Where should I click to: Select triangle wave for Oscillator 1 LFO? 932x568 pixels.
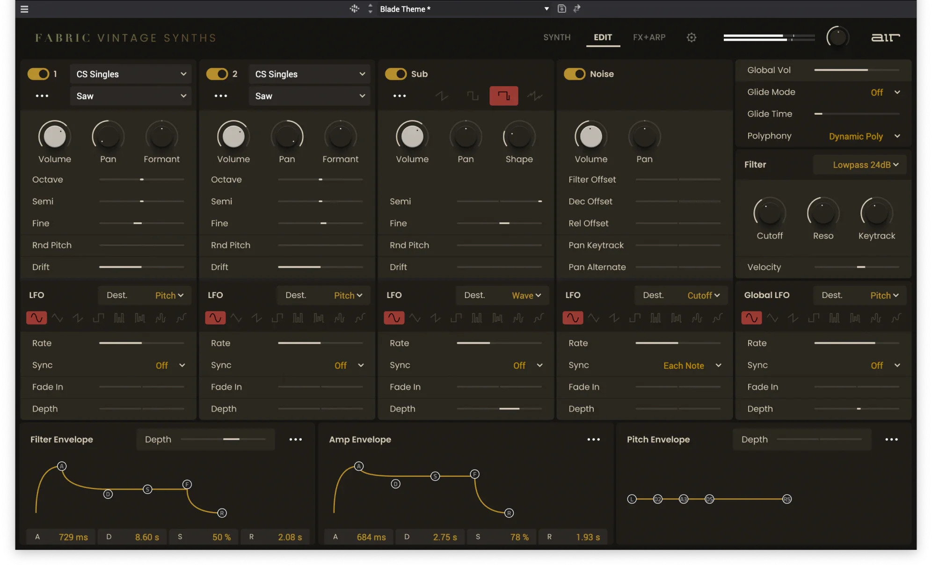(58, 318)
